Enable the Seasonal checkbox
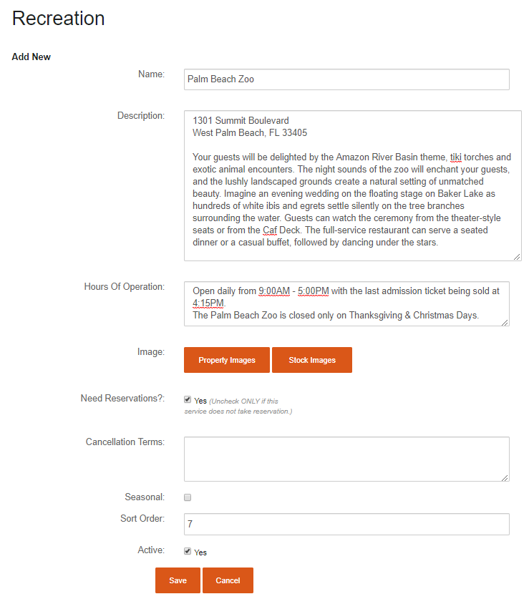Screen dimensions: 529x604 (188, 497)
